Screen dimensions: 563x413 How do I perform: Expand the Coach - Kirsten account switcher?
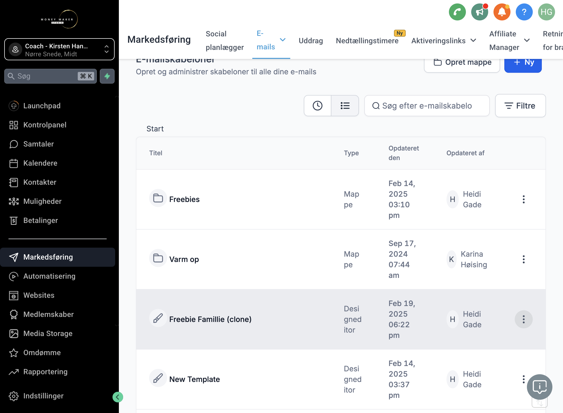point(59,49)
